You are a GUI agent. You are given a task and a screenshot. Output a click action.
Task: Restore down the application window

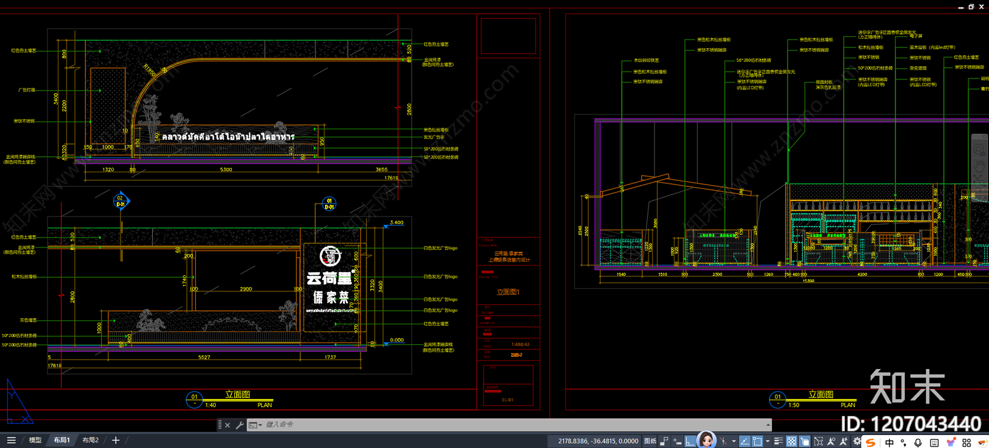[x=971, y=7]
